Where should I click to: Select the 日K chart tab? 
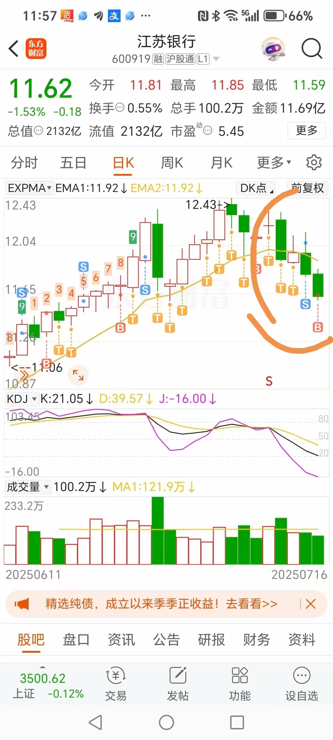[123, 162]
